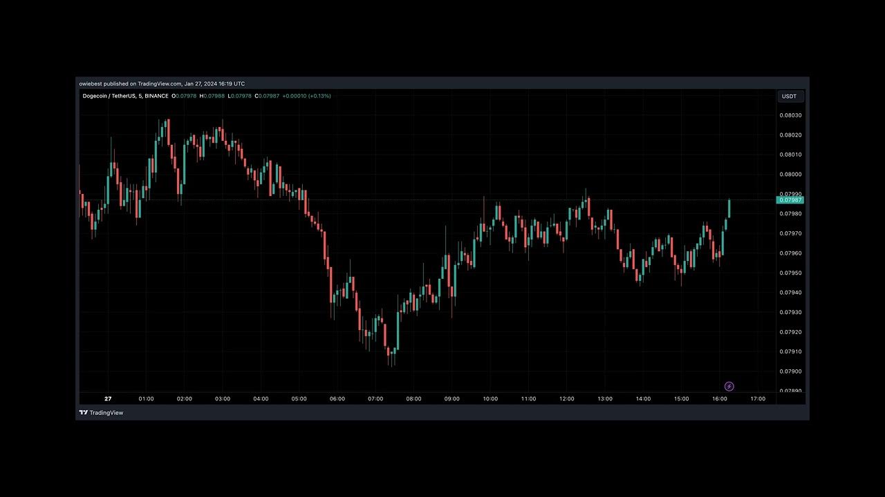Click the +0.00010 (+0.13%) change value

306,96
